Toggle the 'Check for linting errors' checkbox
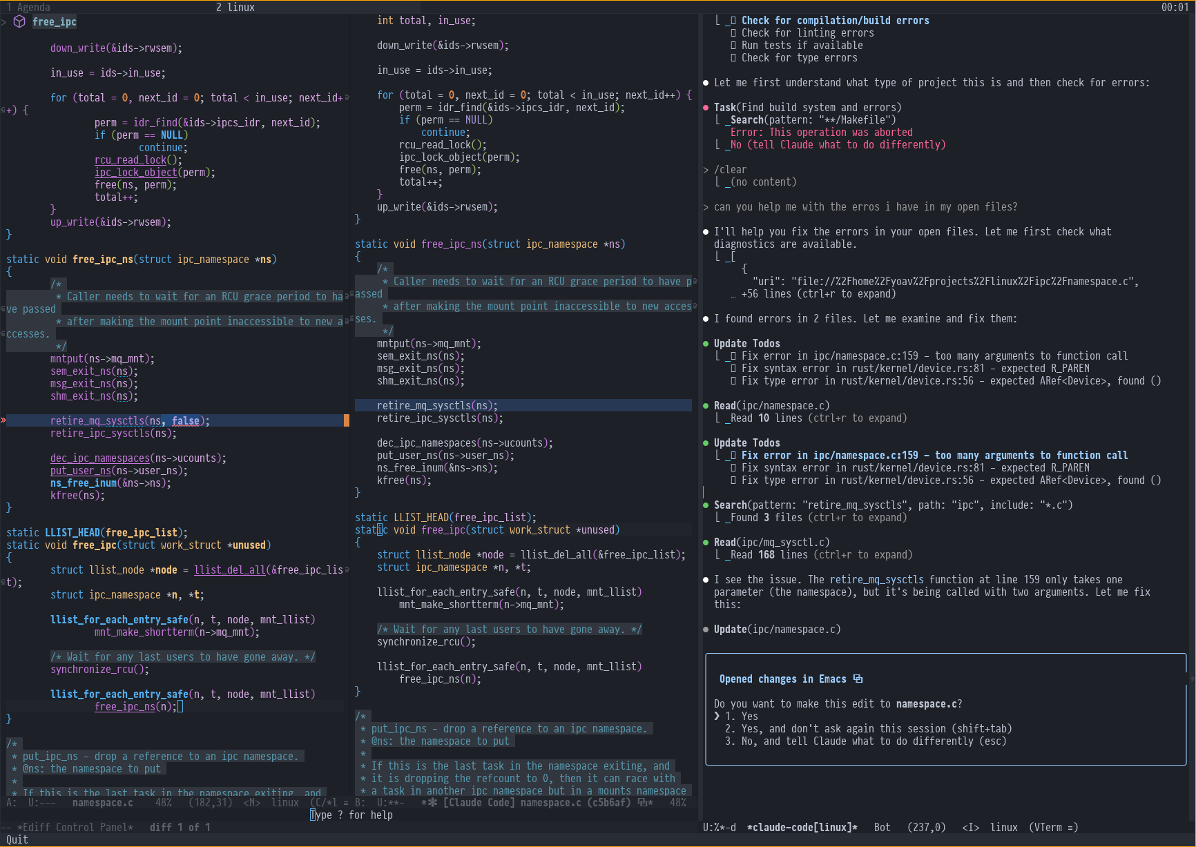 (733, 33)
